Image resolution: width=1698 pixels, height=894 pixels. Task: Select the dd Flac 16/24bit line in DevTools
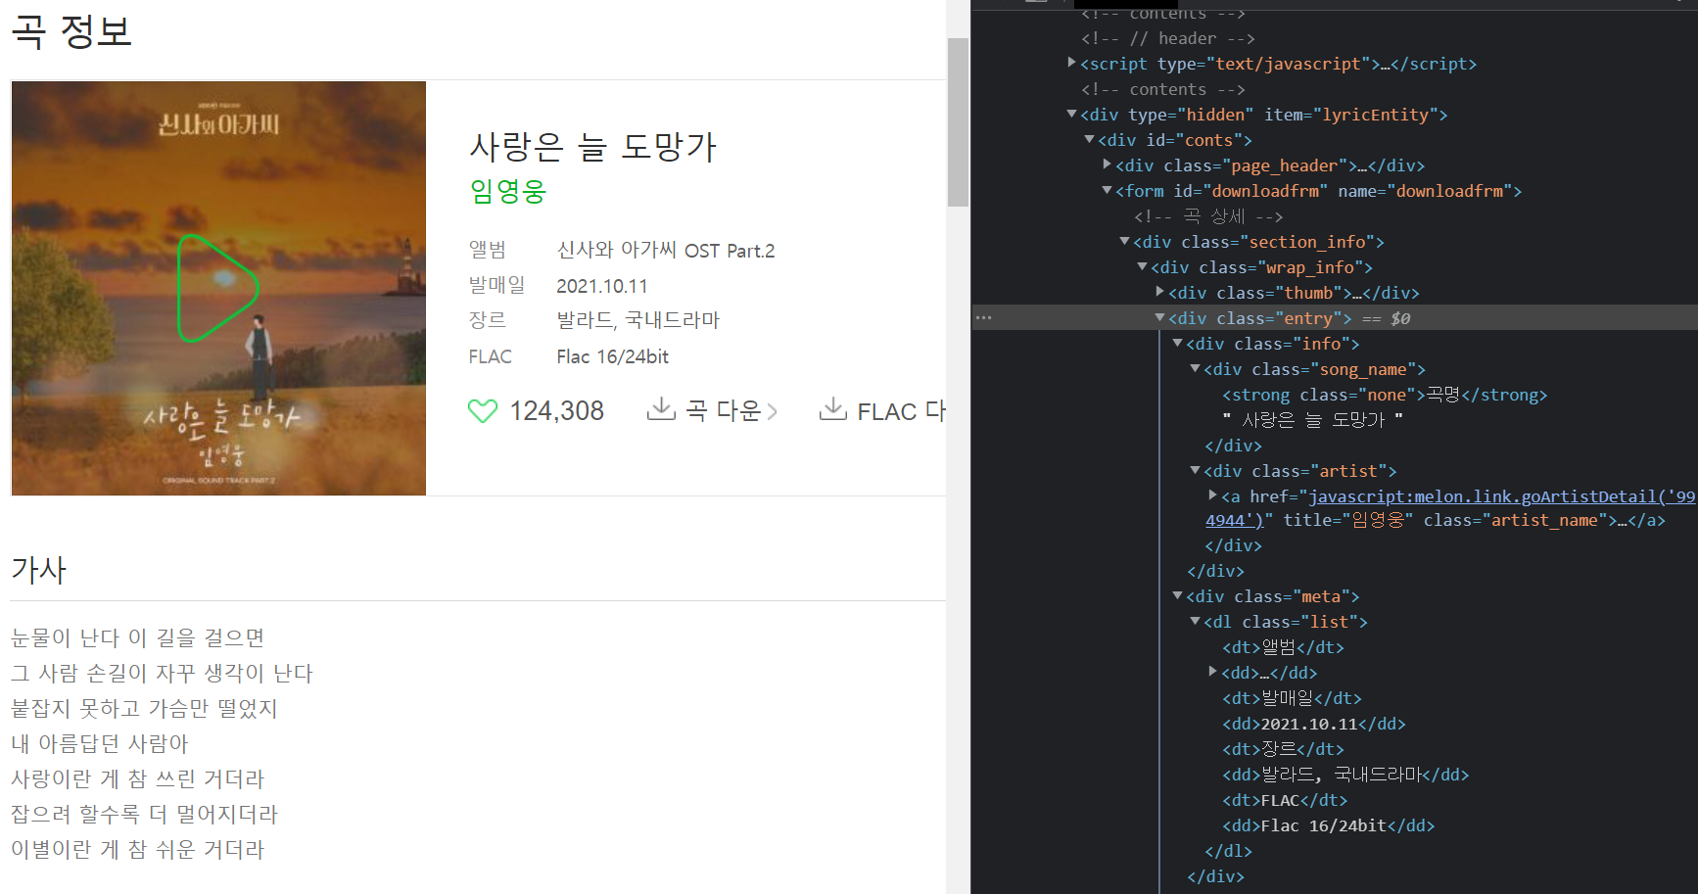[x=1328, y=825]
